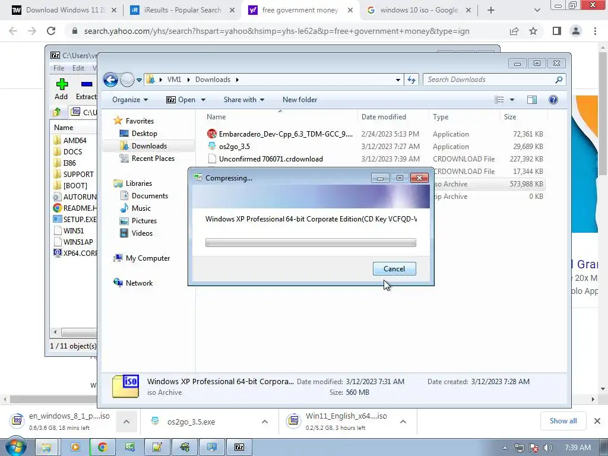Cancel the compressing operation
The height and width of the screenshot is (456, 608).
(394, 269)
